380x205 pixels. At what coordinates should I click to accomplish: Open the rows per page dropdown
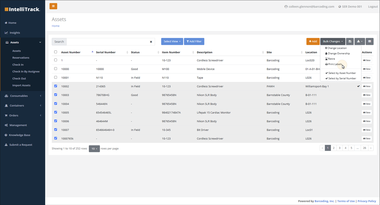tap(94, 148)
